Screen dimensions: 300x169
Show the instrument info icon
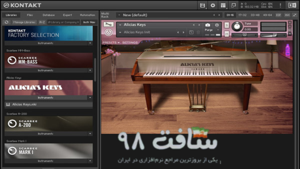coord(217,25)
